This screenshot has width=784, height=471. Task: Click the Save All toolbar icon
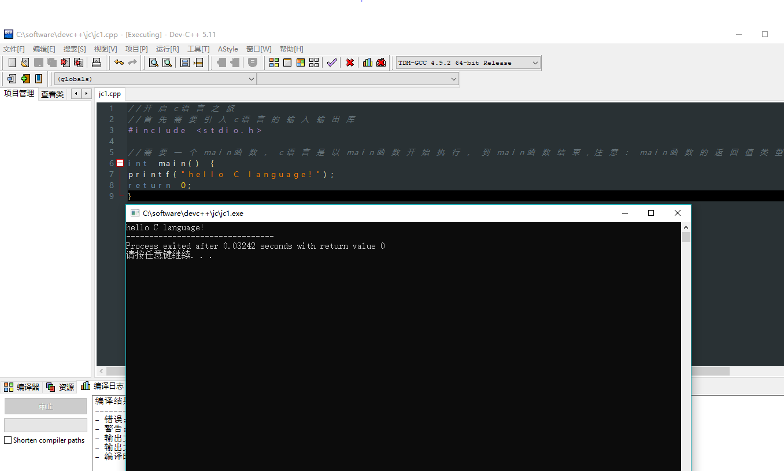click(x=52, y=62)
